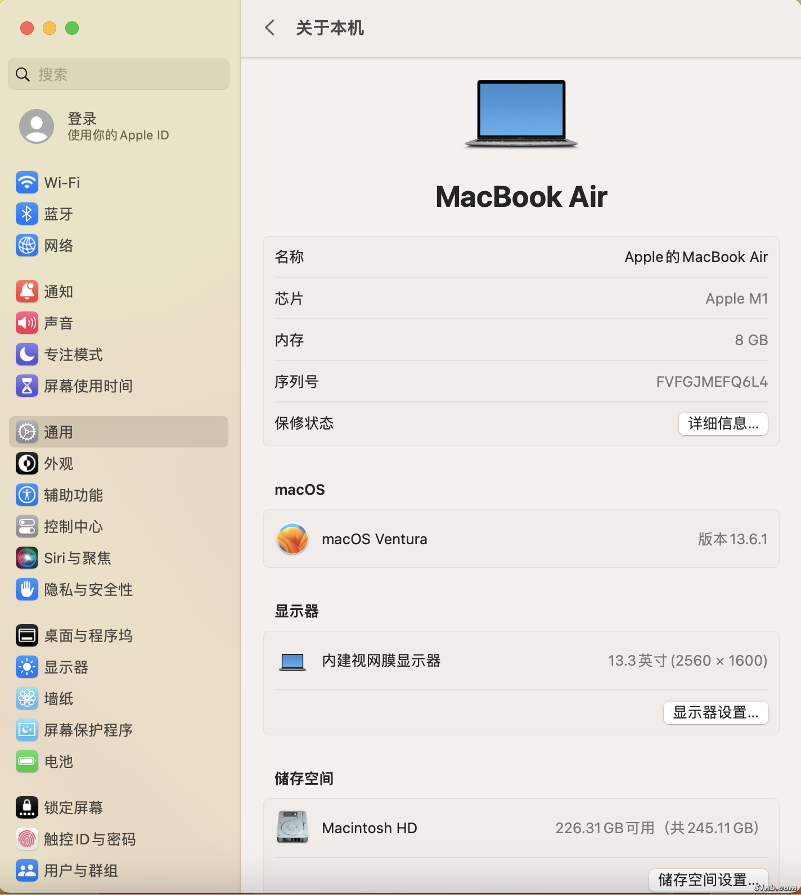Click computer name 'Apple的MacBook Air'
This screenshot has width=801, height=895.
point(696,257)
